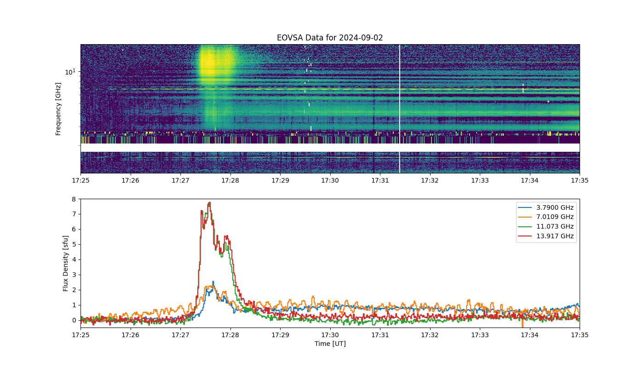This screenshot has height=368, width=644.
Task: Click the '13.917 GHz' legend entry text
Action: (x=555, y=236)
